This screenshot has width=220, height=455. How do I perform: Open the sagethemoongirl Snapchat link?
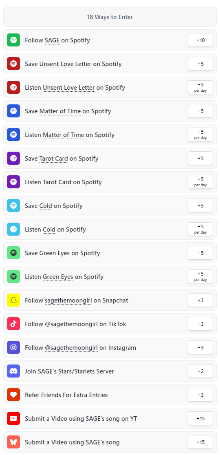click(x=68, y=300)
